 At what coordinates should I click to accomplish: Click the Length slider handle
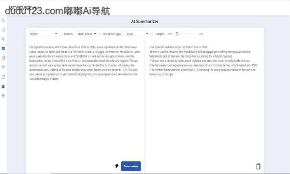tap(177, 34)
